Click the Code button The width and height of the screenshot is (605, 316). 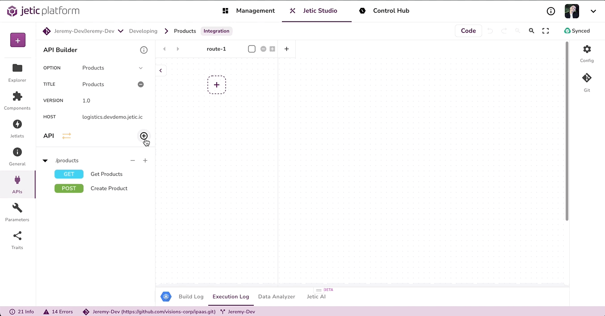468,31
